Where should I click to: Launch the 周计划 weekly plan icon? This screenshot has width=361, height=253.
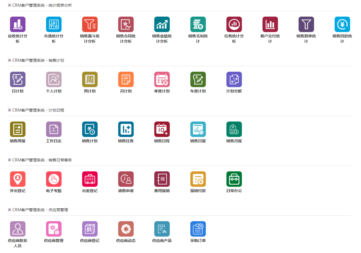pyautogui.click(x=90, y=79)
